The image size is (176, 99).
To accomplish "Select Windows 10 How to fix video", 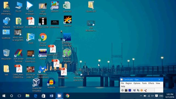I will (79, 76).
